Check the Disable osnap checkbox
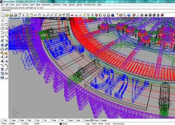 (100, 120)
